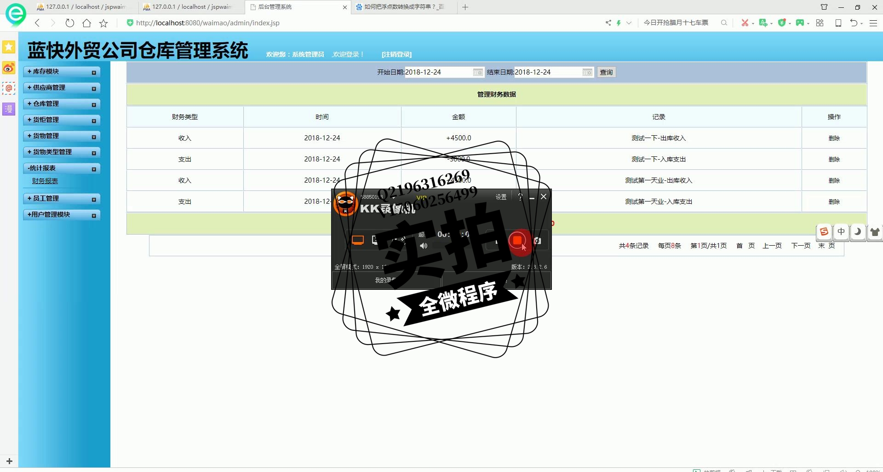This screenshot has width=883, height=472.
Task: Click the mobile device icon
Action: coord(838,23)
